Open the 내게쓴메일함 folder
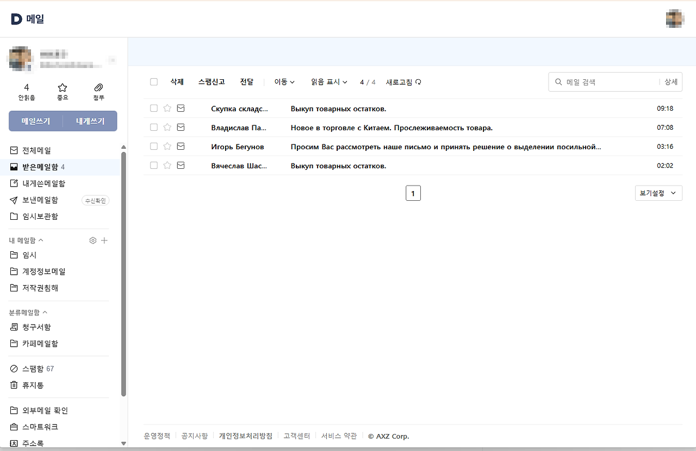 point(43,183)
